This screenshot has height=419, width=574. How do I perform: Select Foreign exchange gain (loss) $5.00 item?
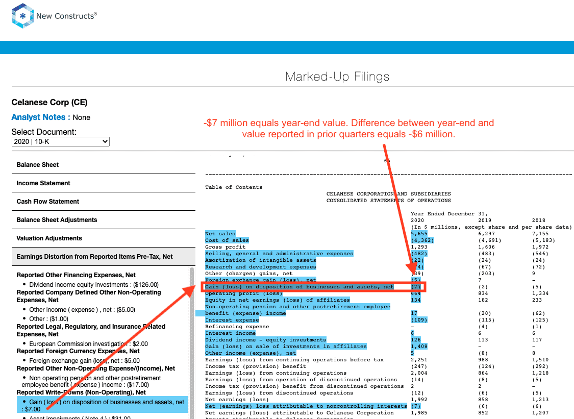84,360
